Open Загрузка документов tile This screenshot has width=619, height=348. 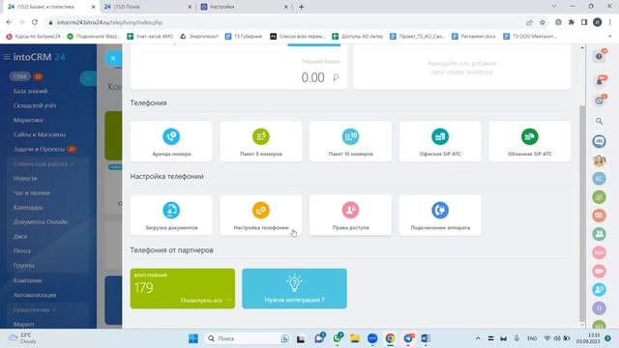(171, 215)
